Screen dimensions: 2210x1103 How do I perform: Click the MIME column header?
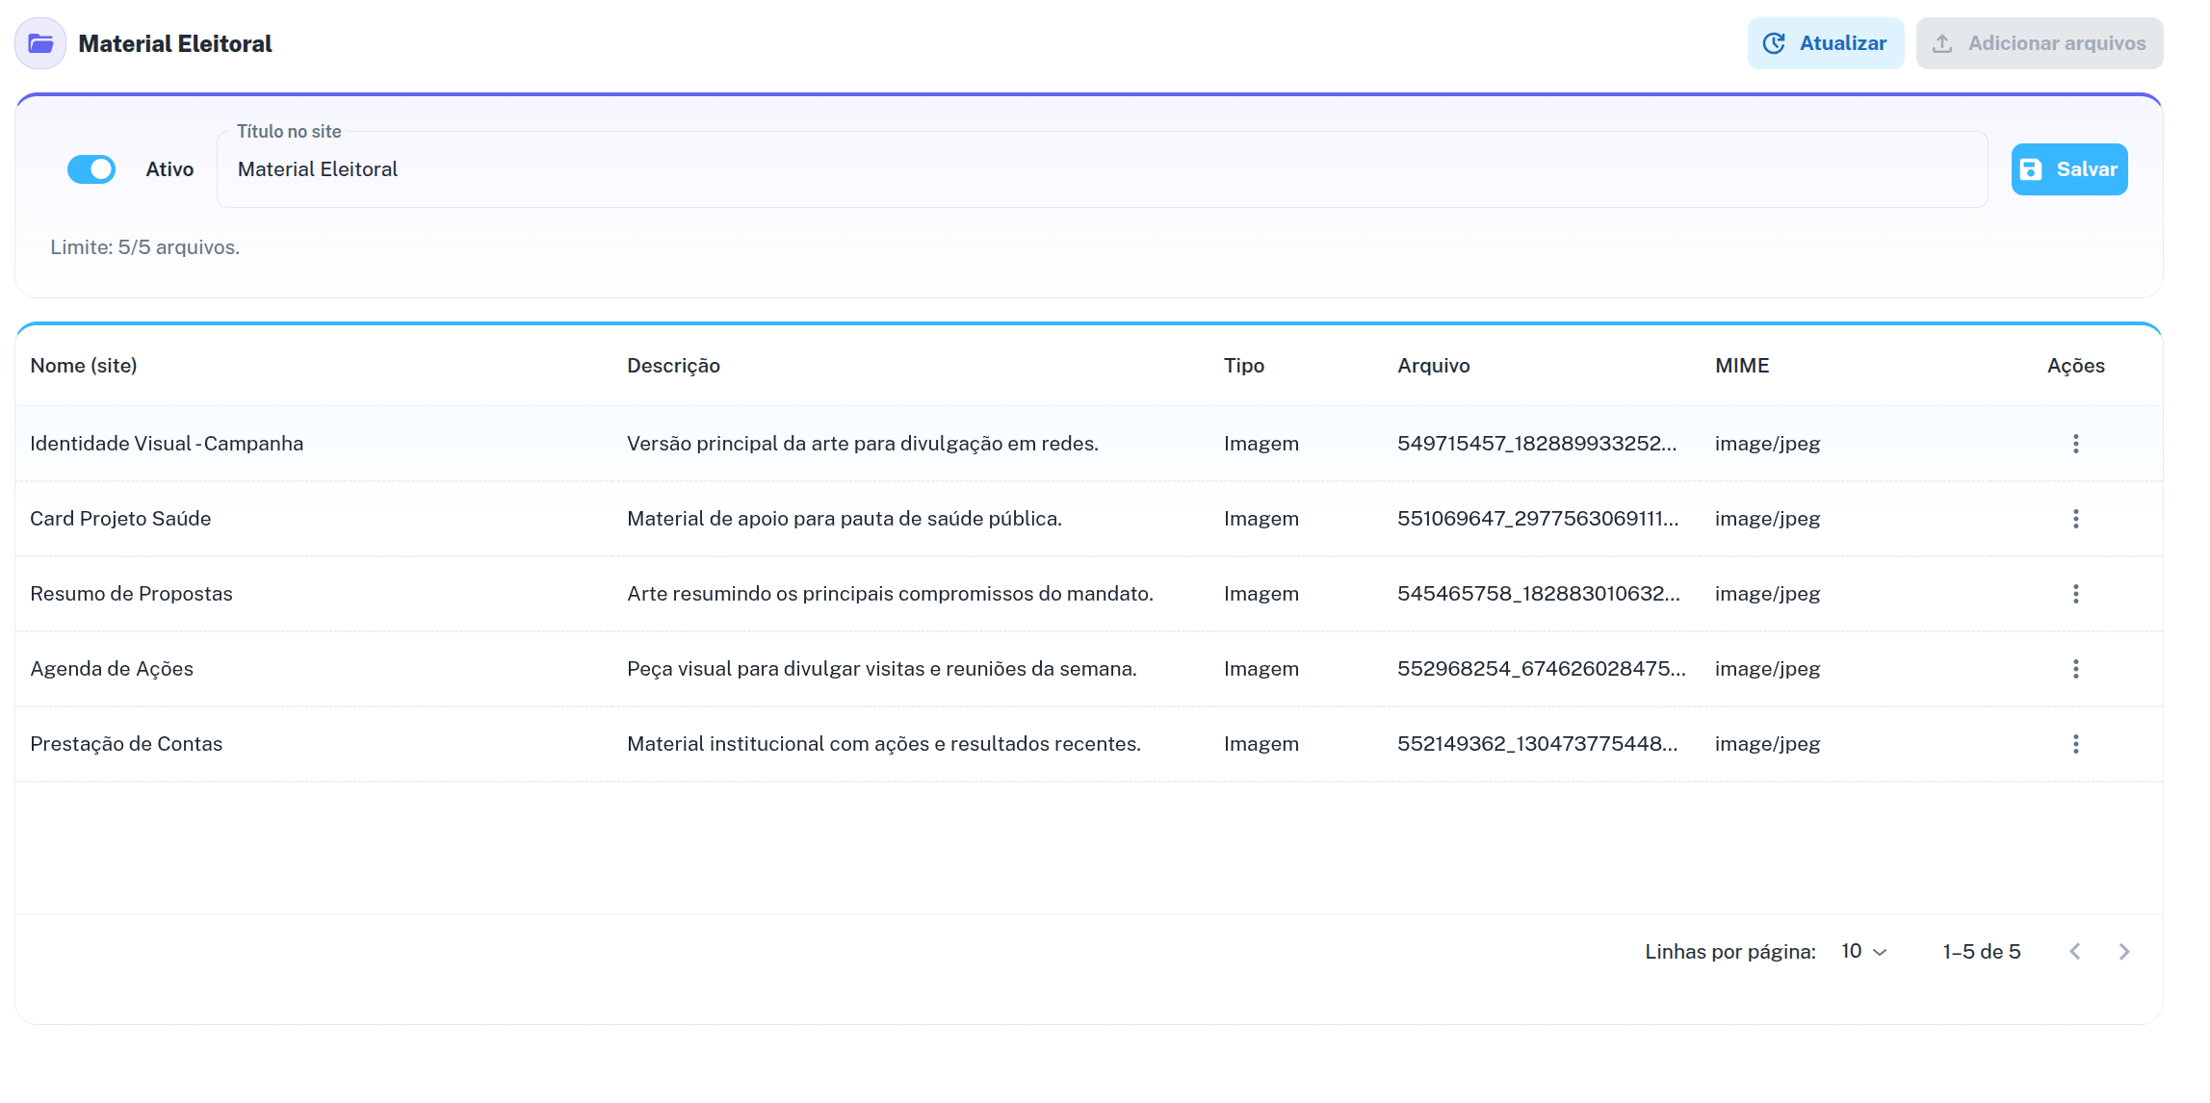[x=1741, y=366]
